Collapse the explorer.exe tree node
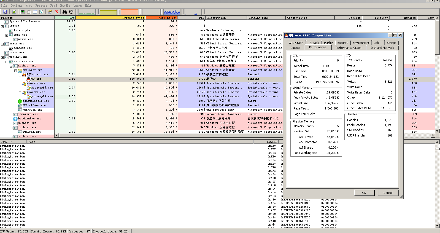The height and width of the screenshot is (233, 440). [16, 71]
